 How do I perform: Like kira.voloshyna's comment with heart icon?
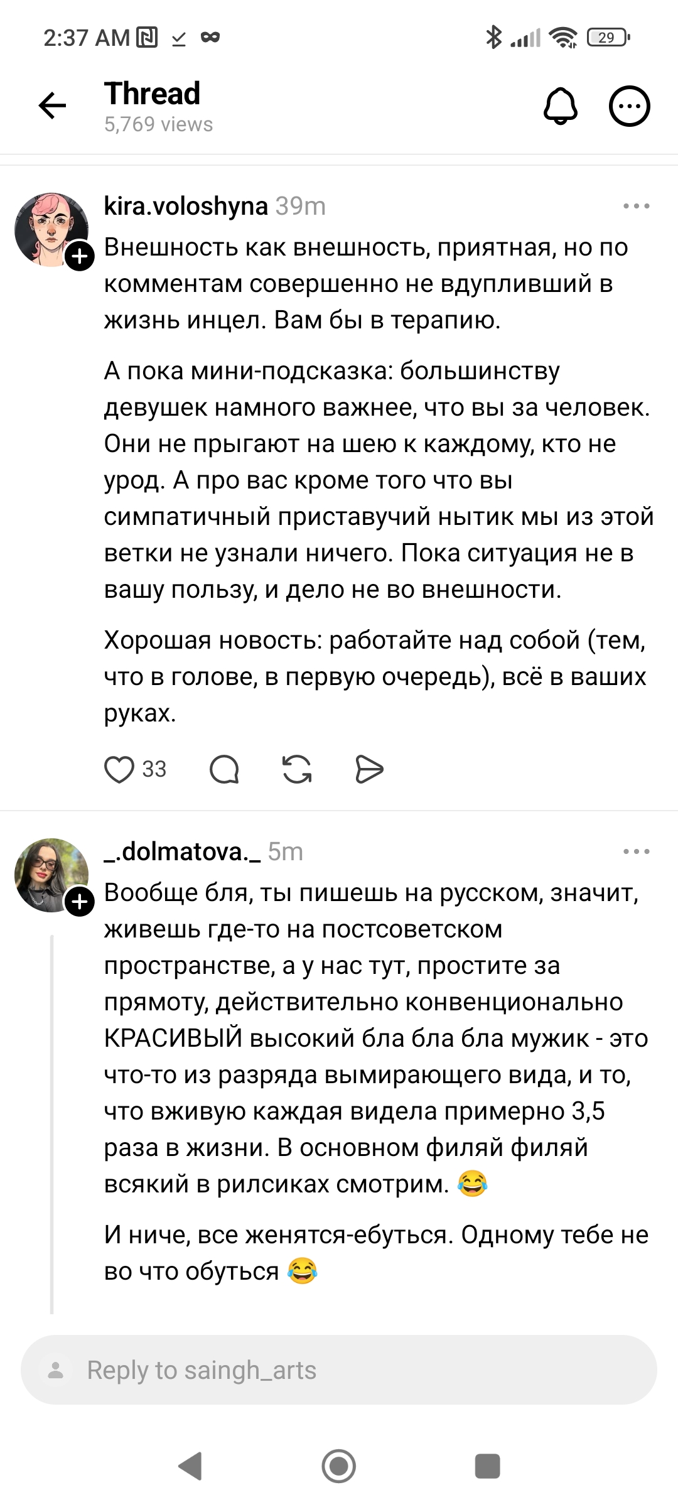119,770
